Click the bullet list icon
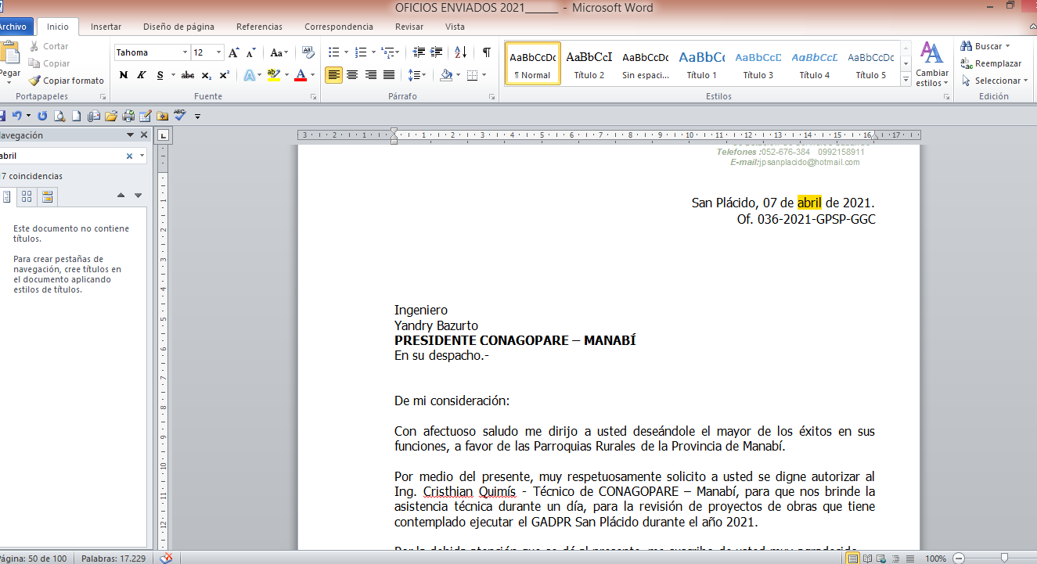The image size is (1037, 564). (334, 52)
